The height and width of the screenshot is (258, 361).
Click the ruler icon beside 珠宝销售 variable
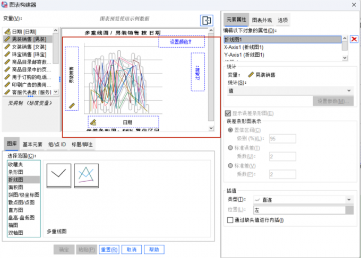(x=7, y=54)
